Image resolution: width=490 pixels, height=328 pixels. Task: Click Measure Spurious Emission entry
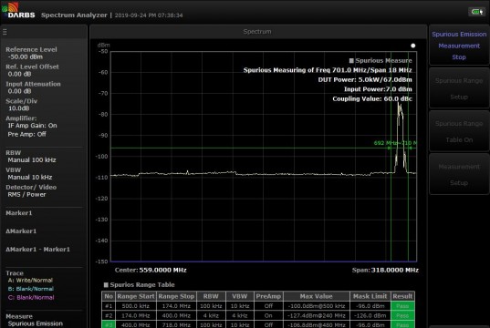pyautogui.click(x=34, y=320)
